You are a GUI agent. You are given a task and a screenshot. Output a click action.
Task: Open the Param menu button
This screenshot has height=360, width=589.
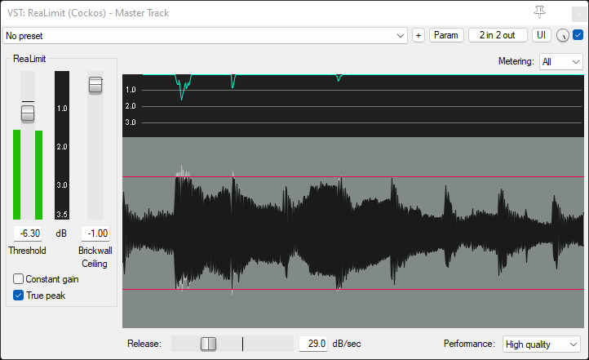tap(446, 35)
